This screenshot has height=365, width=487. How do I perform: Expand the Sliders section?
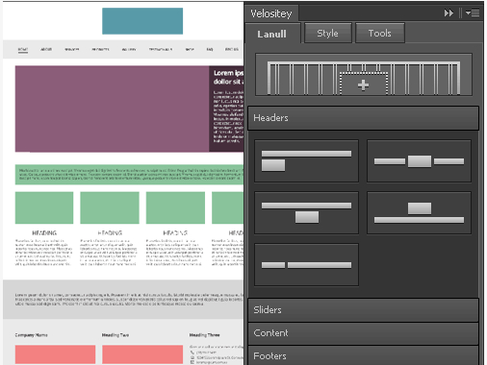pyautogui.click(x=363, y=310)
